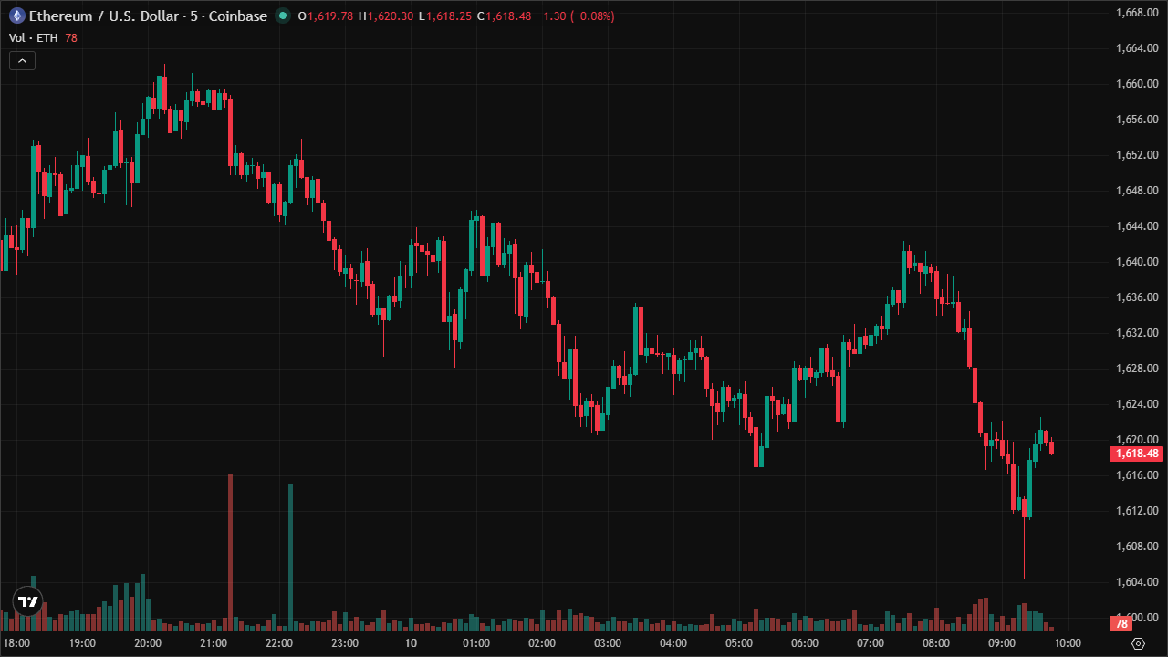The width and height of the screenshot is (1168, 657).
Task: Click the close value C1,618.48
Action: pyautogui.click(x=504, y=16)
